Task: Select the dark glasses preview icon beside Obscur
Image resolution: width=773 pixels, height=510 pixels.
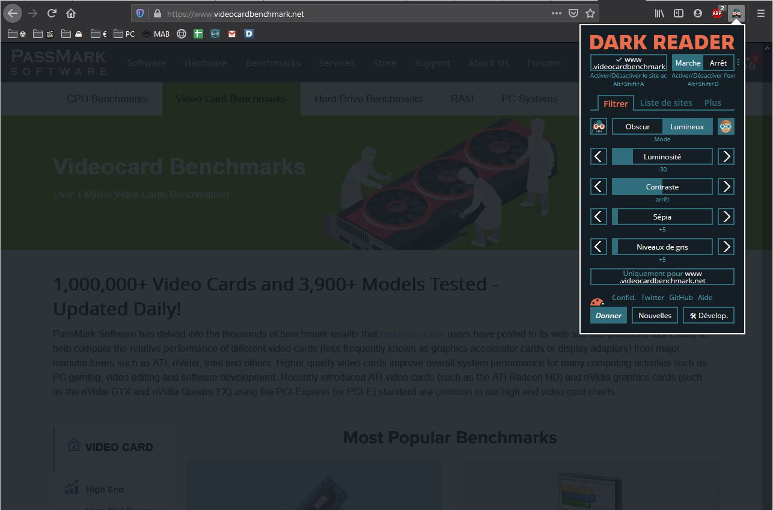Action: pyautogui.click(x=598, y=126)
